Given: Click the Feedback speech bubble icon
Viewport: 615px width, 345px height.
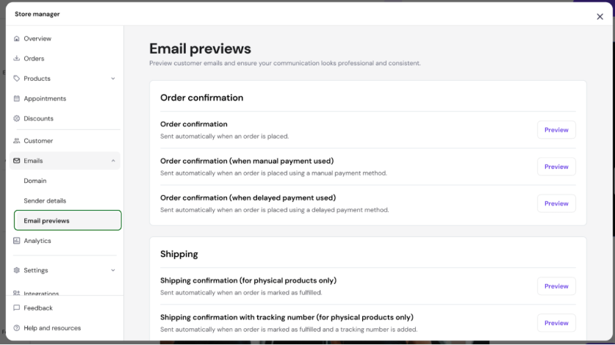Looking at the screenshot, I should coord(17,308).
